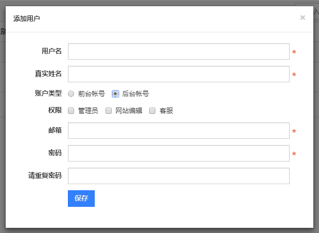Click the 密码 field label
The image size is (319, 233).
[x=55, y=153]
